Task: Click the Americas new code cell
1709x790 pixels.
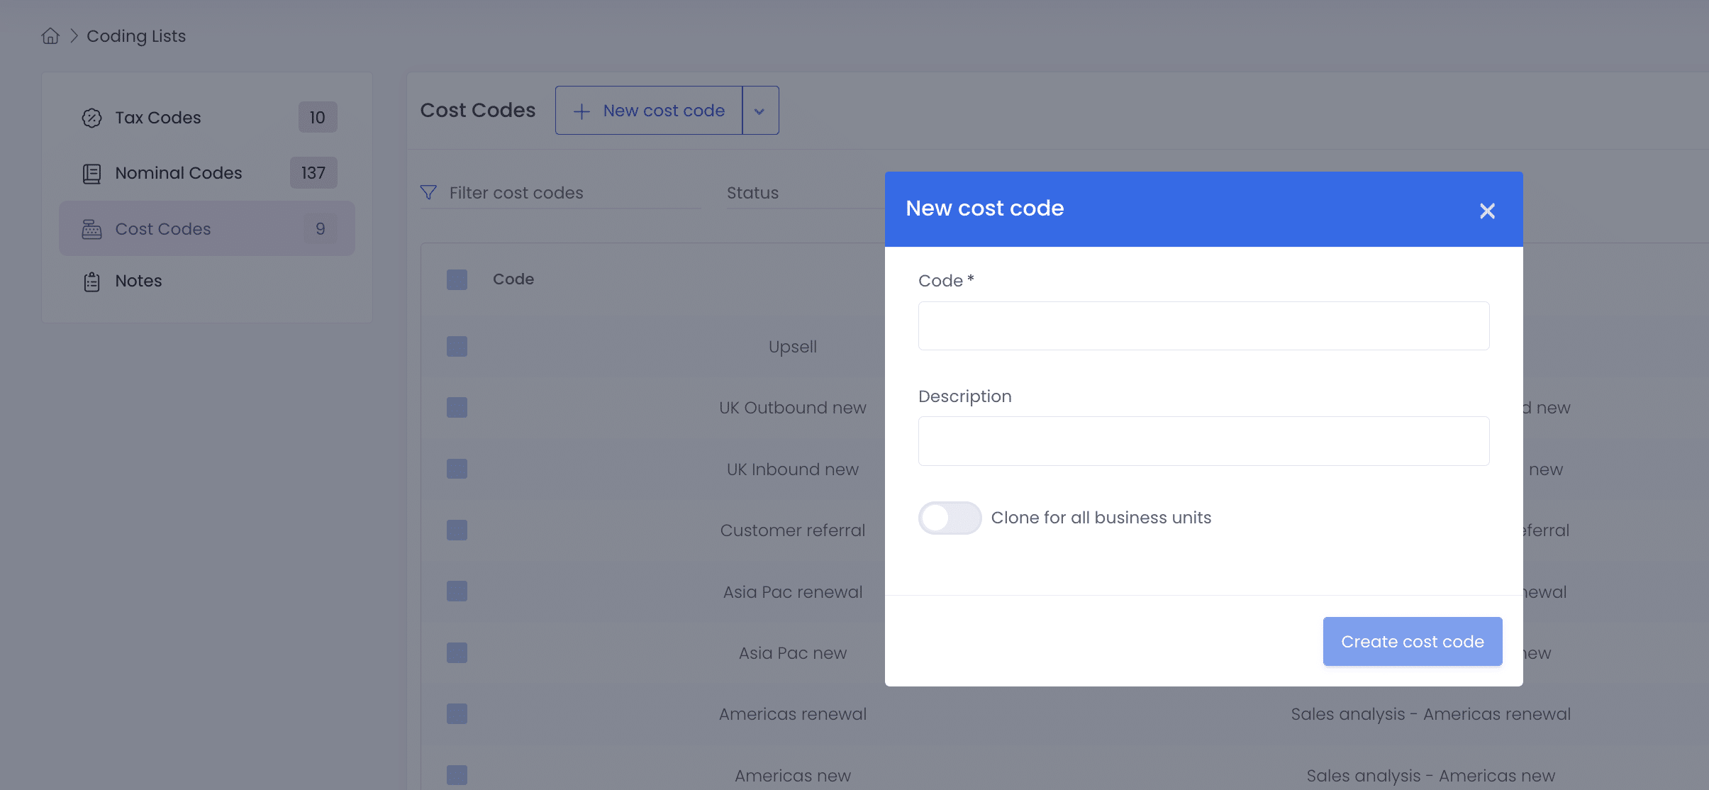Action: 793,776
